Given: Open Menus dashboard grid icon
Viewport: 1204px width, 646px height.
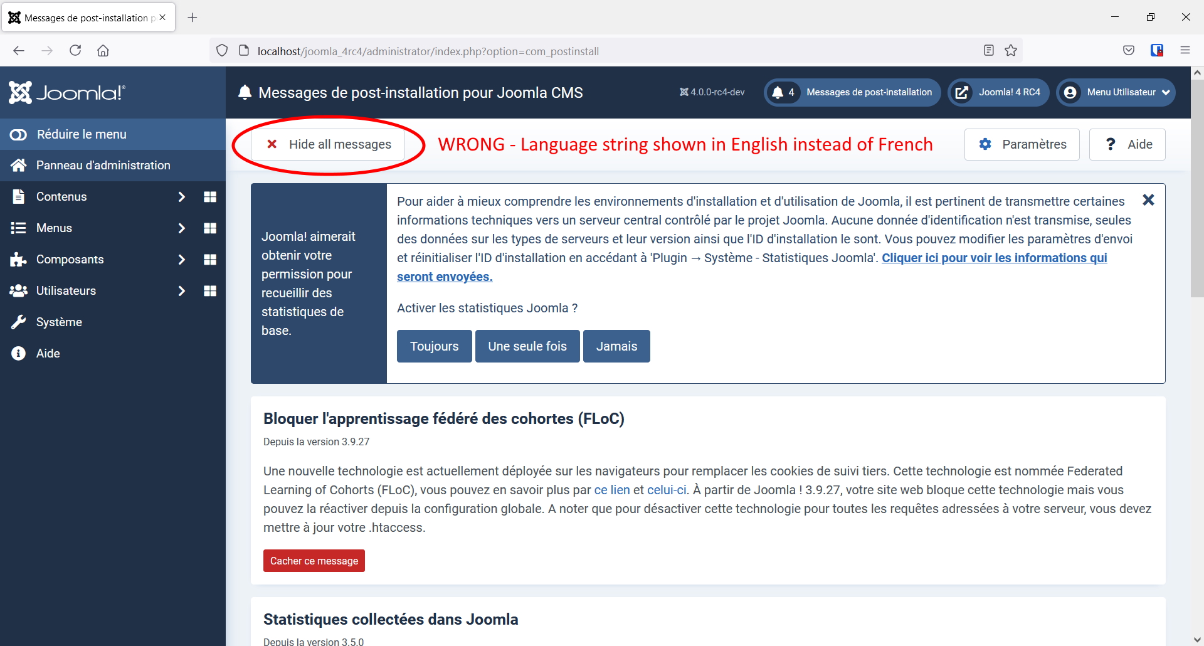Looking at the screenshot, I should [210, 228].
